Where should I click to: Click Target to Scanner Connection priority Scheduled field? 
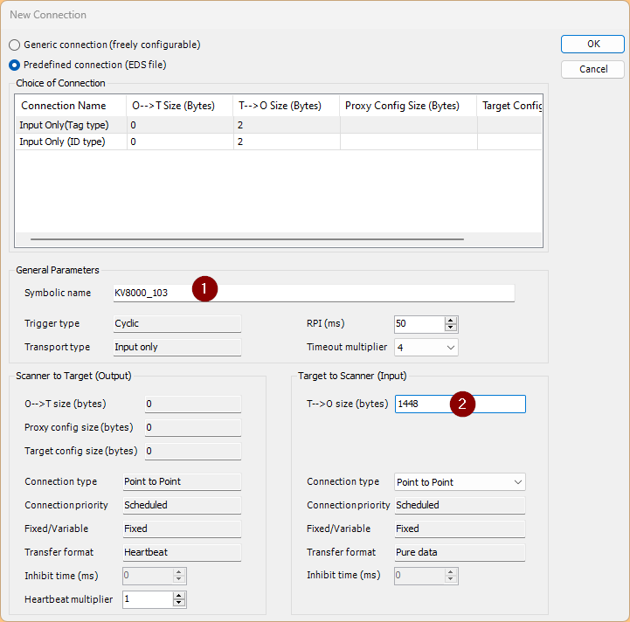(x=460, y=505)
